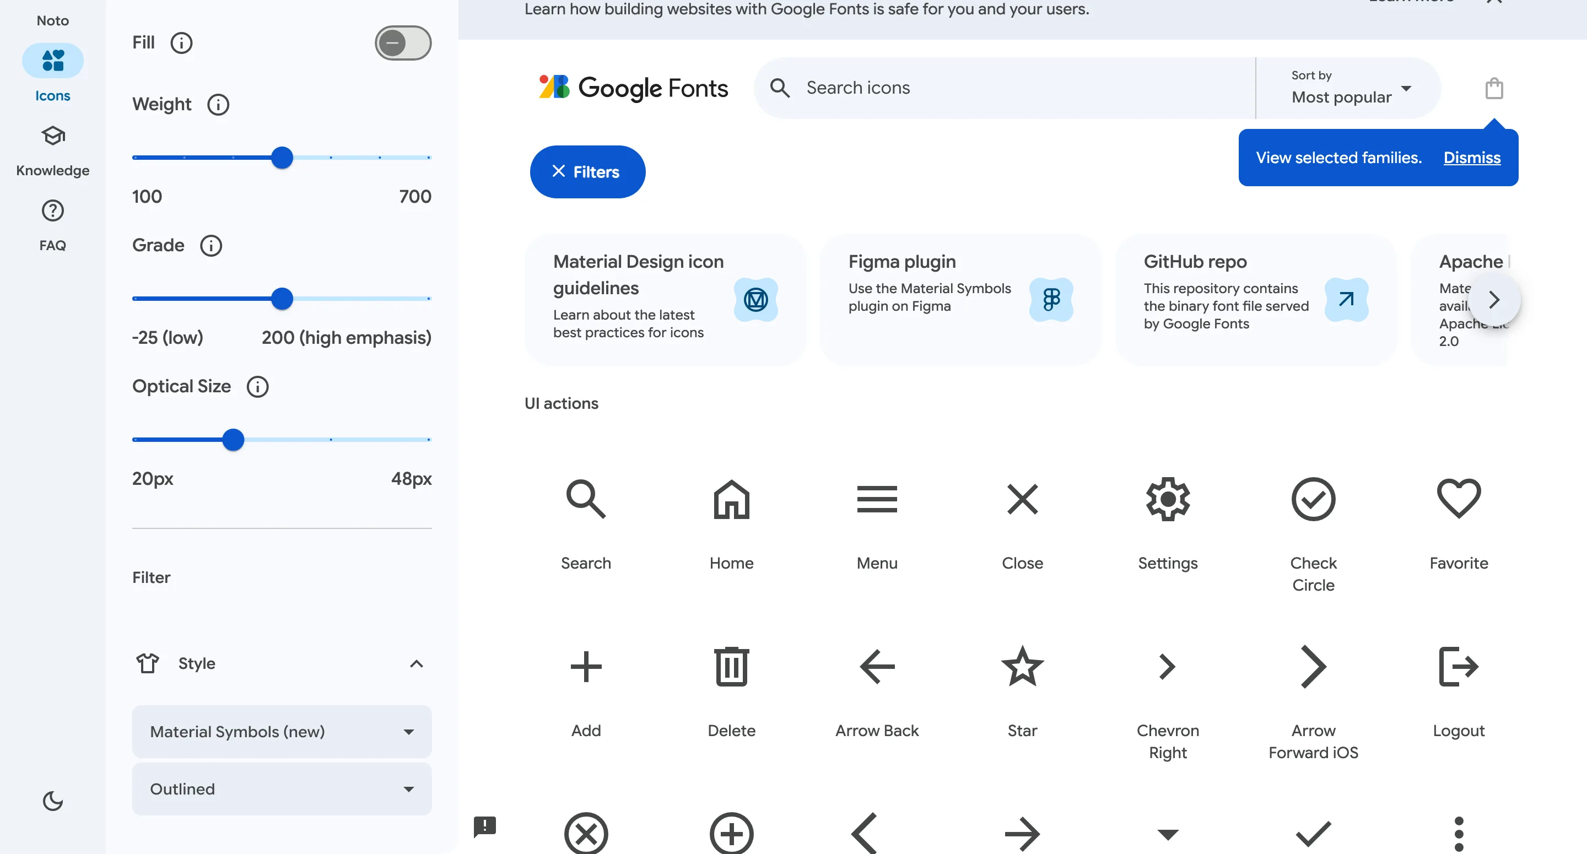The height and width of the screenshot is (854, 1587).
Task: Select the Search icon in UI actions
Action: tap(585, 499)
